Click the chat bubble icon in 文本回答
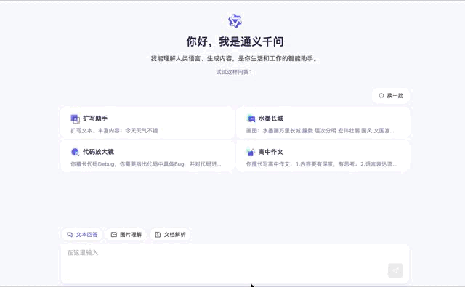The height and width of the screenshot is (287, 465). pos(70,235)
